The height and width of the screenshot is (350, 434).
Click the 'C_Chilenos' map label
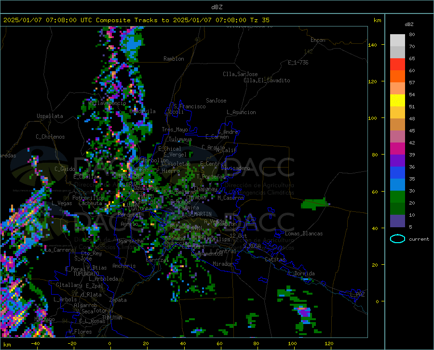[x=50, y=137]
